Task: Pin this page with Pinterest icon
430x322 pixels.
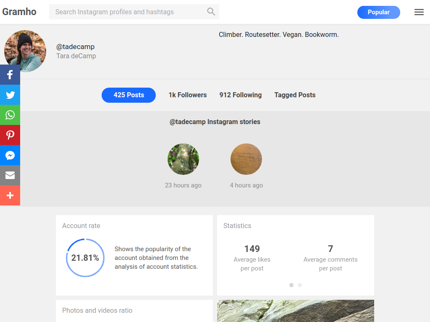Action: [10, 135]
